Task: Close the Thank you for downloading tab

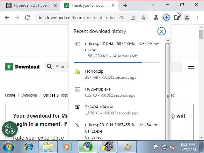Action: coord(113,5)
